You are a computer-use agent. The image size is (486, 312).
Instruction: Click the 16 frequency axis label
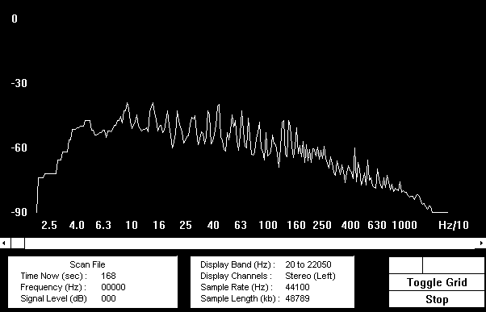(x=159, y=225)
